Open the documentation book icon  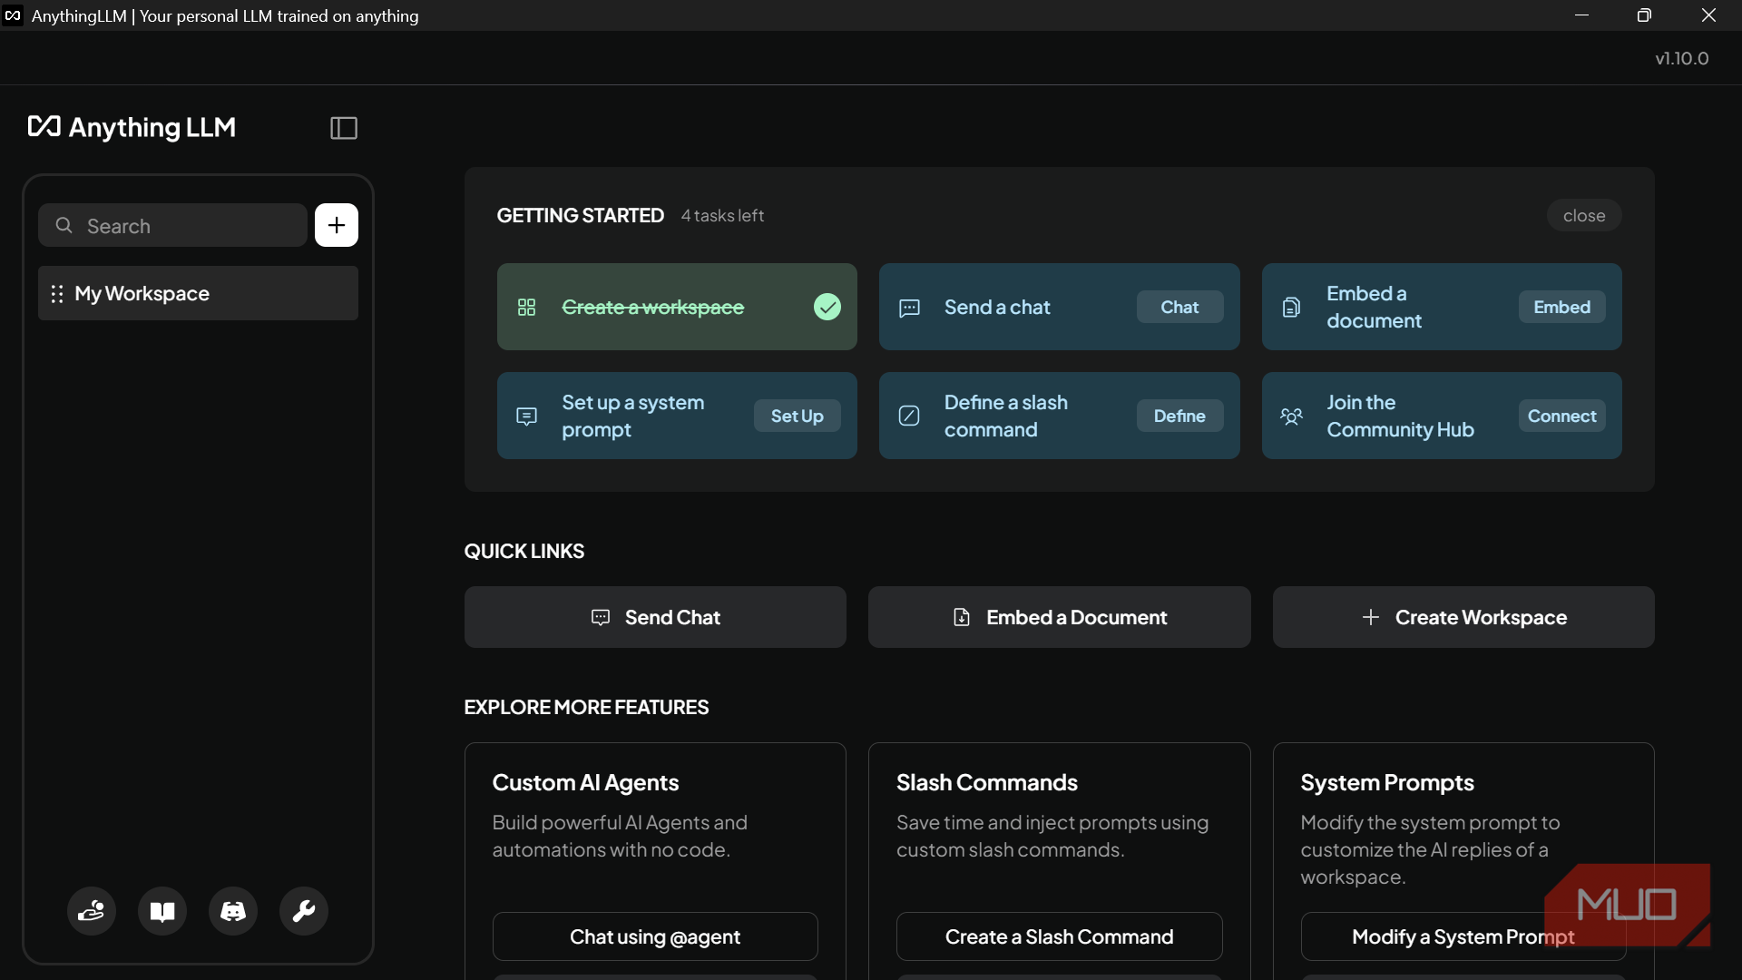click(x=162, y=911)
